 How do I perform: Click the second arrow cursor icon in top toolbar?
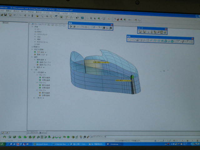click(x=95, y=18)
